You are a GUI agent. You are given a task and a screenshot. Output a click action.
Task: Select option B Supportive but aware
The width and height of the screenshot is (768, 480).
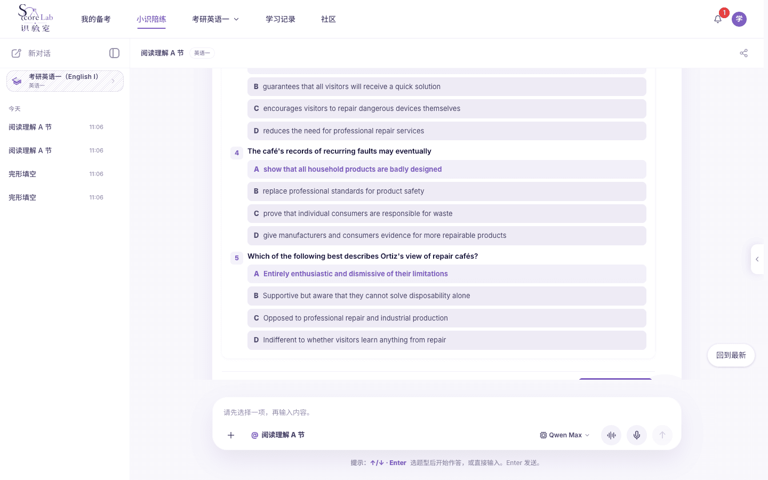coord(447,296)
